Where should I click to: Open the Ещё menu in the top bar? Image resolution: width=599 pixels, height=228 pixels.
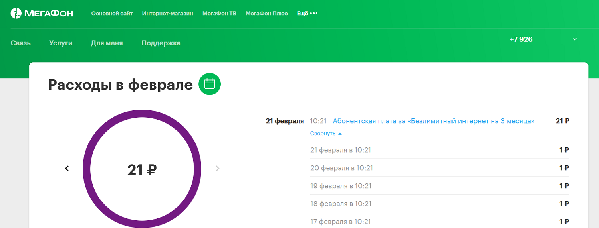point(303,14)
